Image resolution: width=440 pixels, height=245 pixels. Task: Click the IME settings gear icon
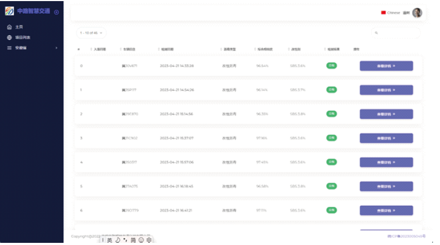149,240
